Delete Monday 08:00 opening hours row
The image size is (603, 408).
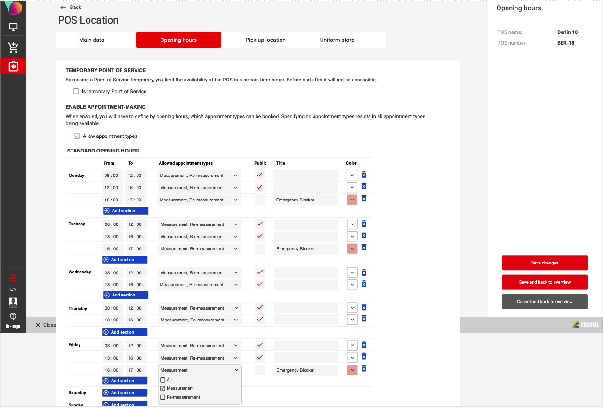tap(364, 175)
